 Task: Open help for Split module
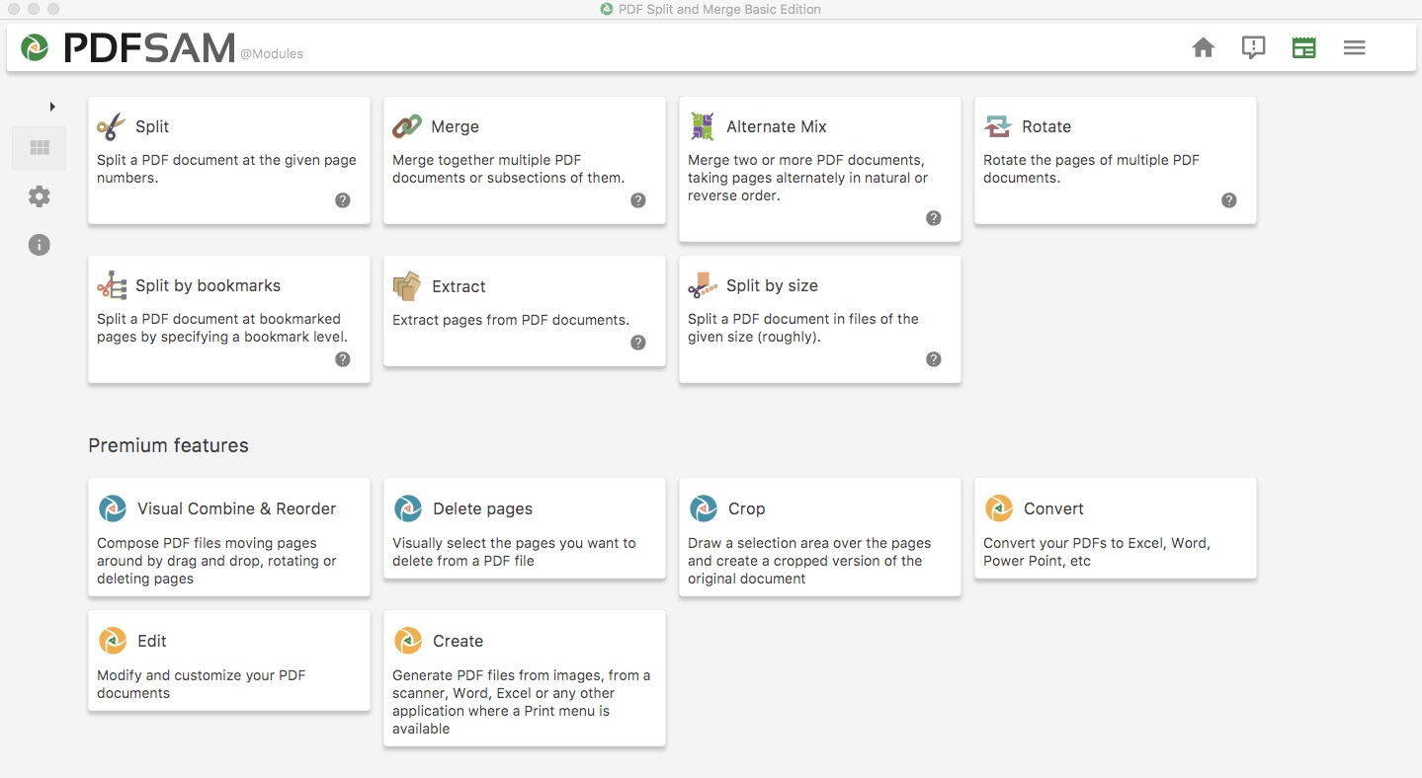343,200
